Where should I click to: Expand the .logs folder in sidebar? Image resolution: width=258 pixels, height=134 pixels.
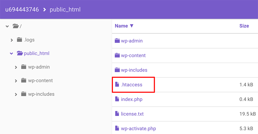point(12,40)
